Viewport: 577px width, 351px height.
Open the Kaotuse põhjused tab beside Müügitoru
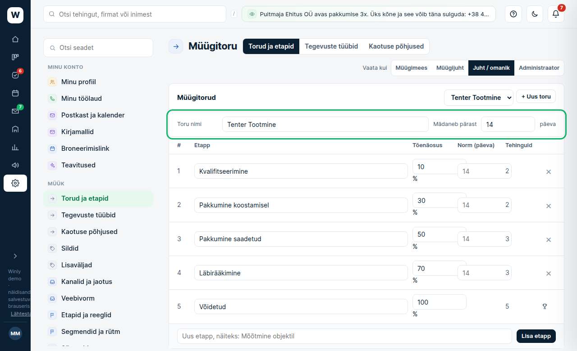click(x=396, y=46)
